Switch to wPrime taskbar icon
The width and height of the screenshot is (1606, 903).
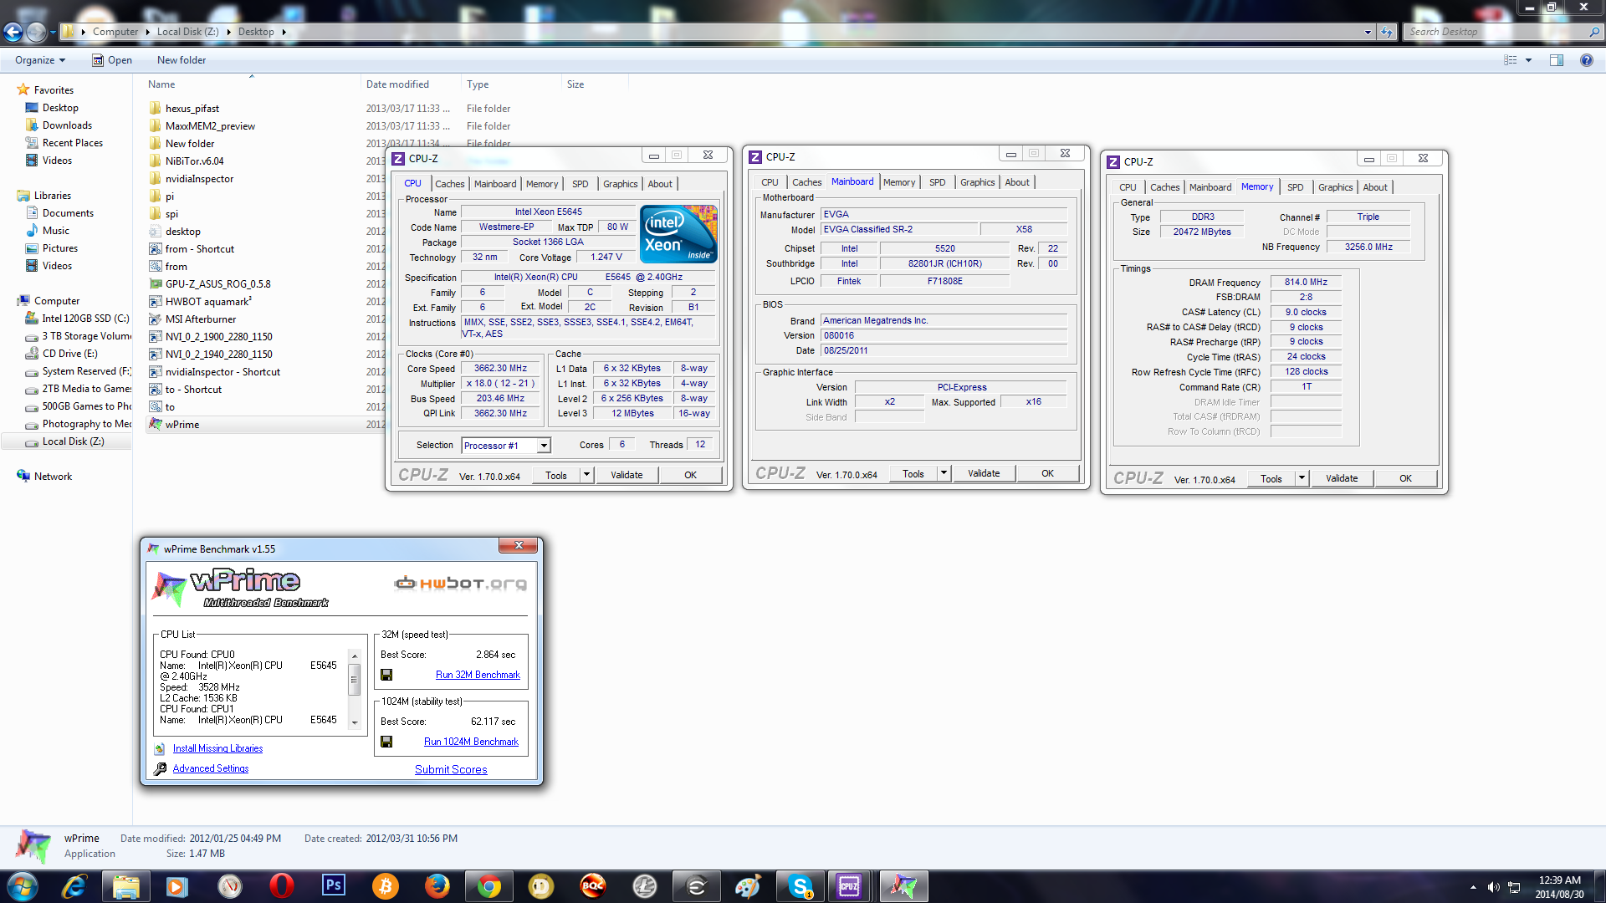point(903,886)
